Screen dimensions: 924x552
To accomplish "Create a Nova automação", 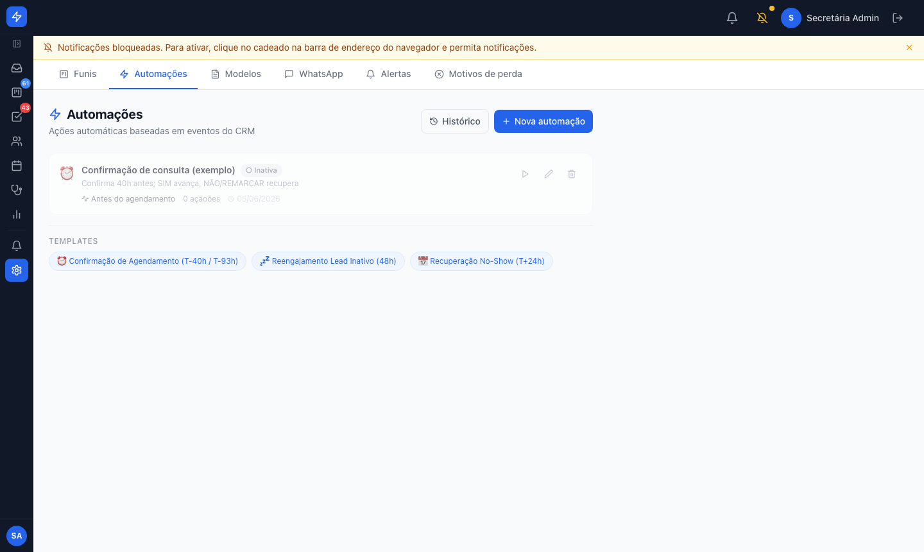I will coord(543,121).
